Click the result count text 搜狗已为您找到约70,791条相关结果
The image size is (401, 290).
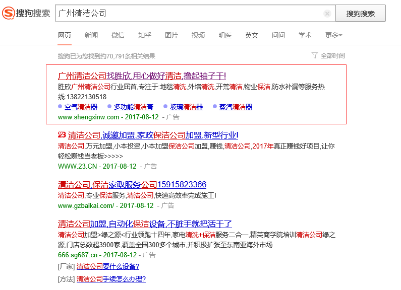(x=106, y=56)
